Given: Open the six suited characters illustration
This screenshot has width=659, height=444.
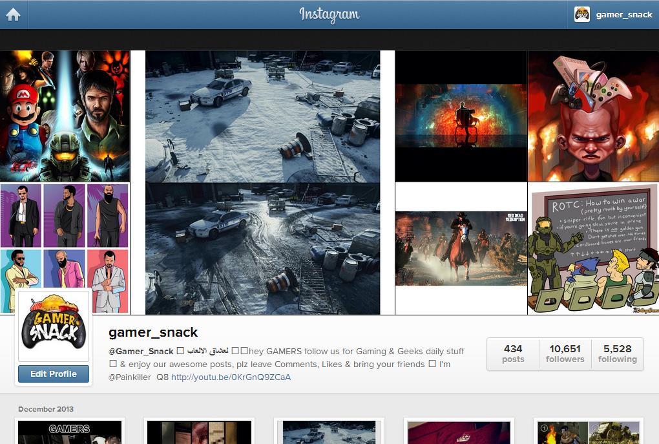Looking at the screenshot, I should [65, 248].
